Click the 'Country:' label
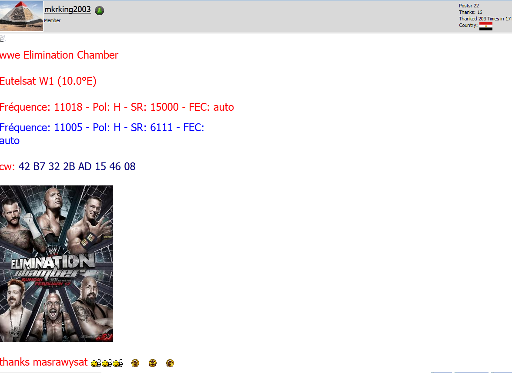This screenshot has height=373, width=512. point(468,25)
